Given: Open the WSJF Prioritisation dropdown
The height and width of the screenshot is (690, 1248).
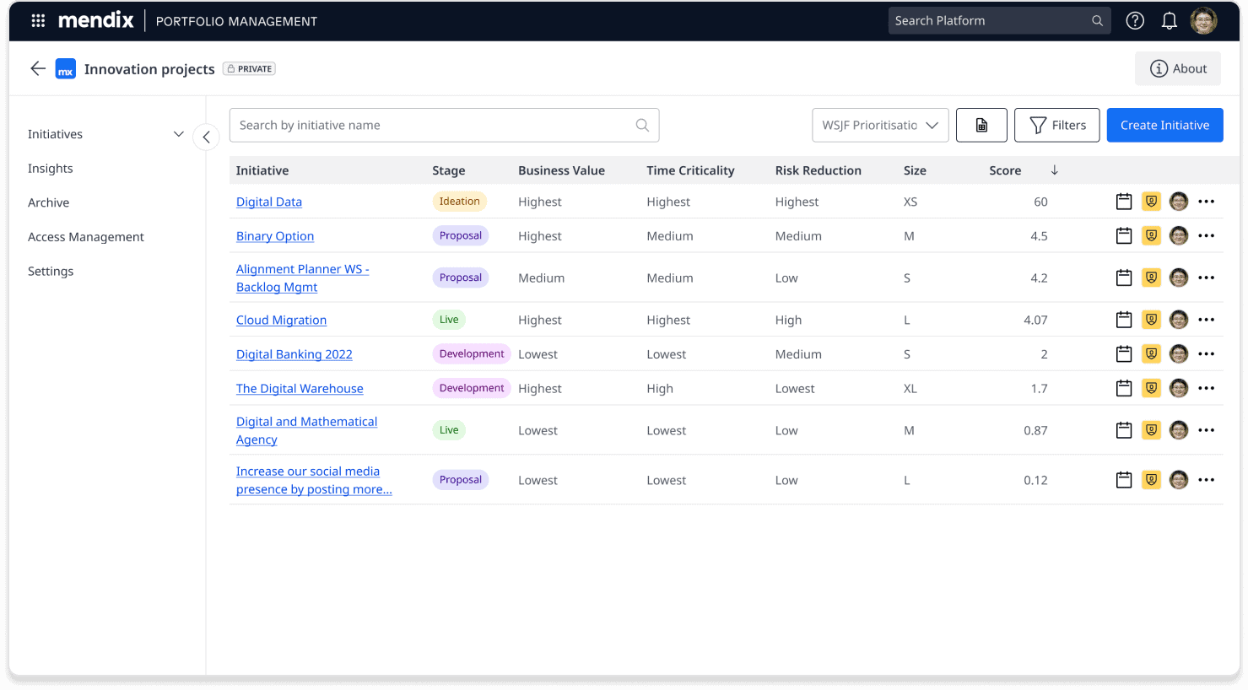Looking at the screenshot, I should tap(880, 126).
